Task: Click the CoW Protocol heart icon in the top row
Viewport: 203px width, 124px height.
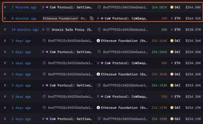Action: 47,7
